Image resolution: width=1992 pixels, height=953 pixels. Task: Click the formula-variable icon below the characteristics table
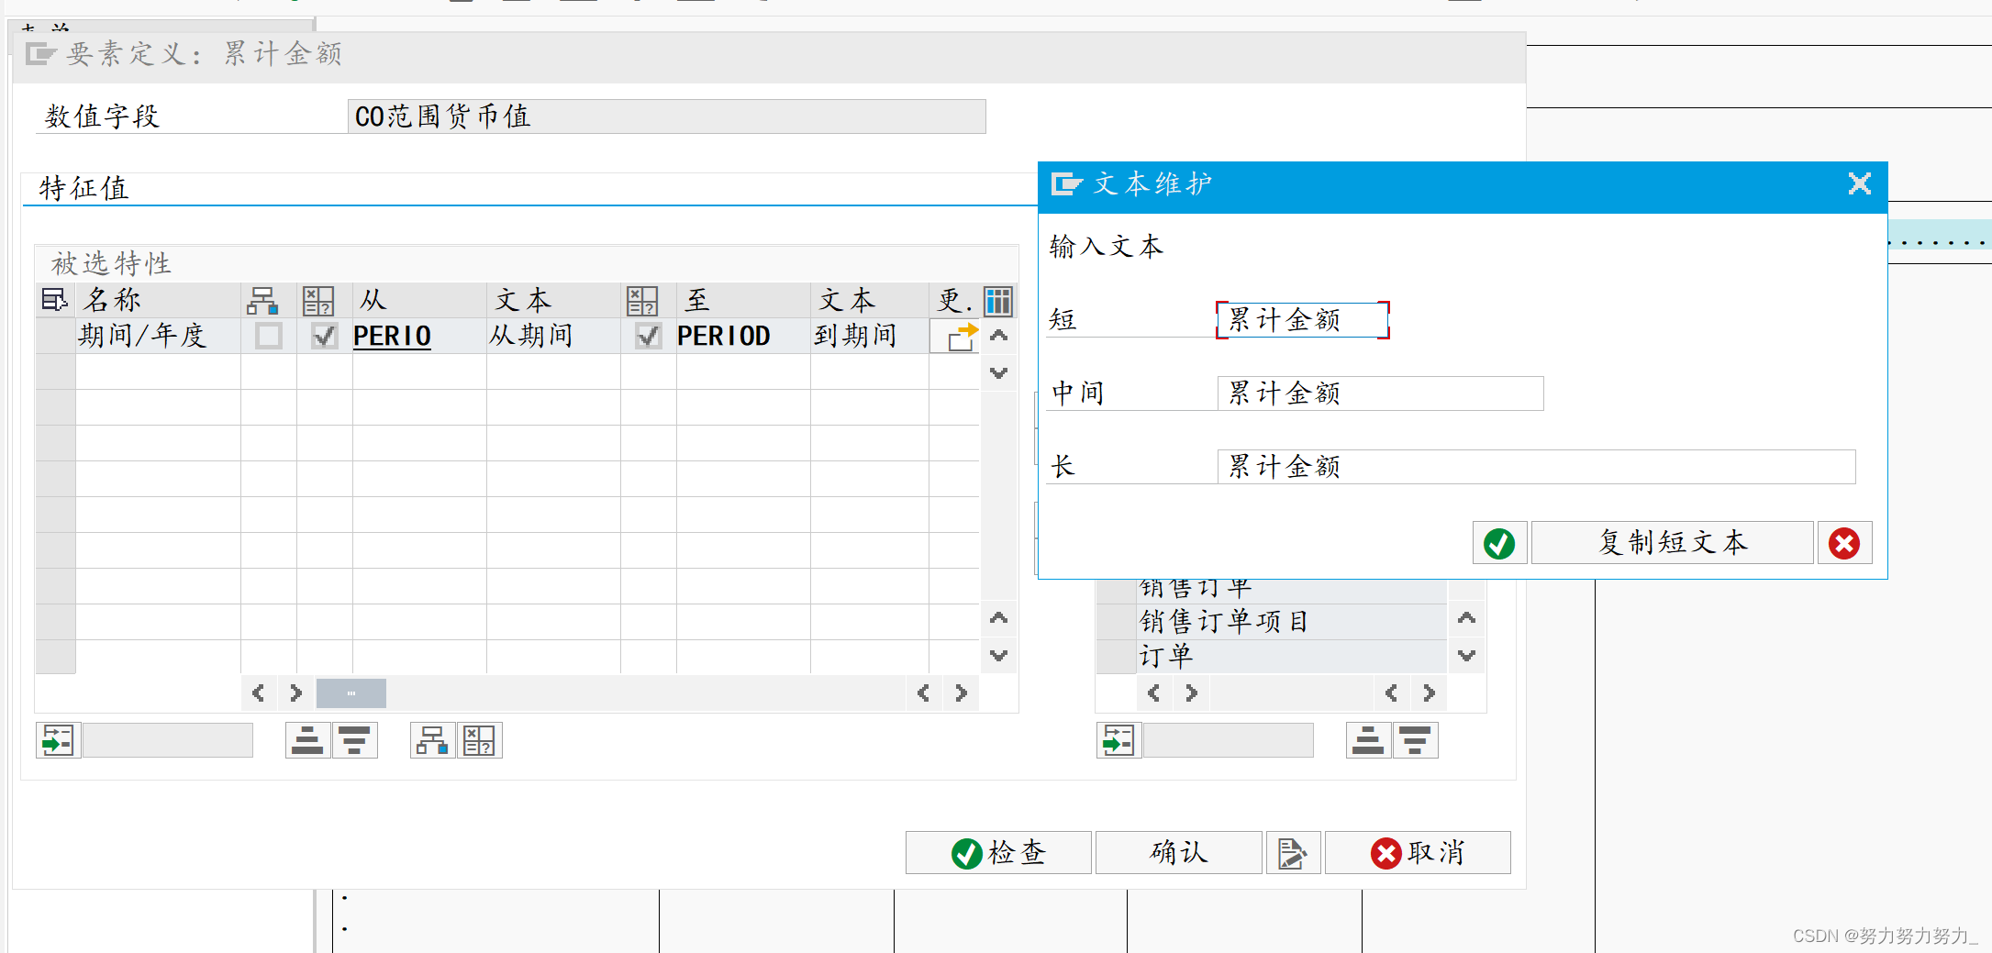(x=479, y=740)
